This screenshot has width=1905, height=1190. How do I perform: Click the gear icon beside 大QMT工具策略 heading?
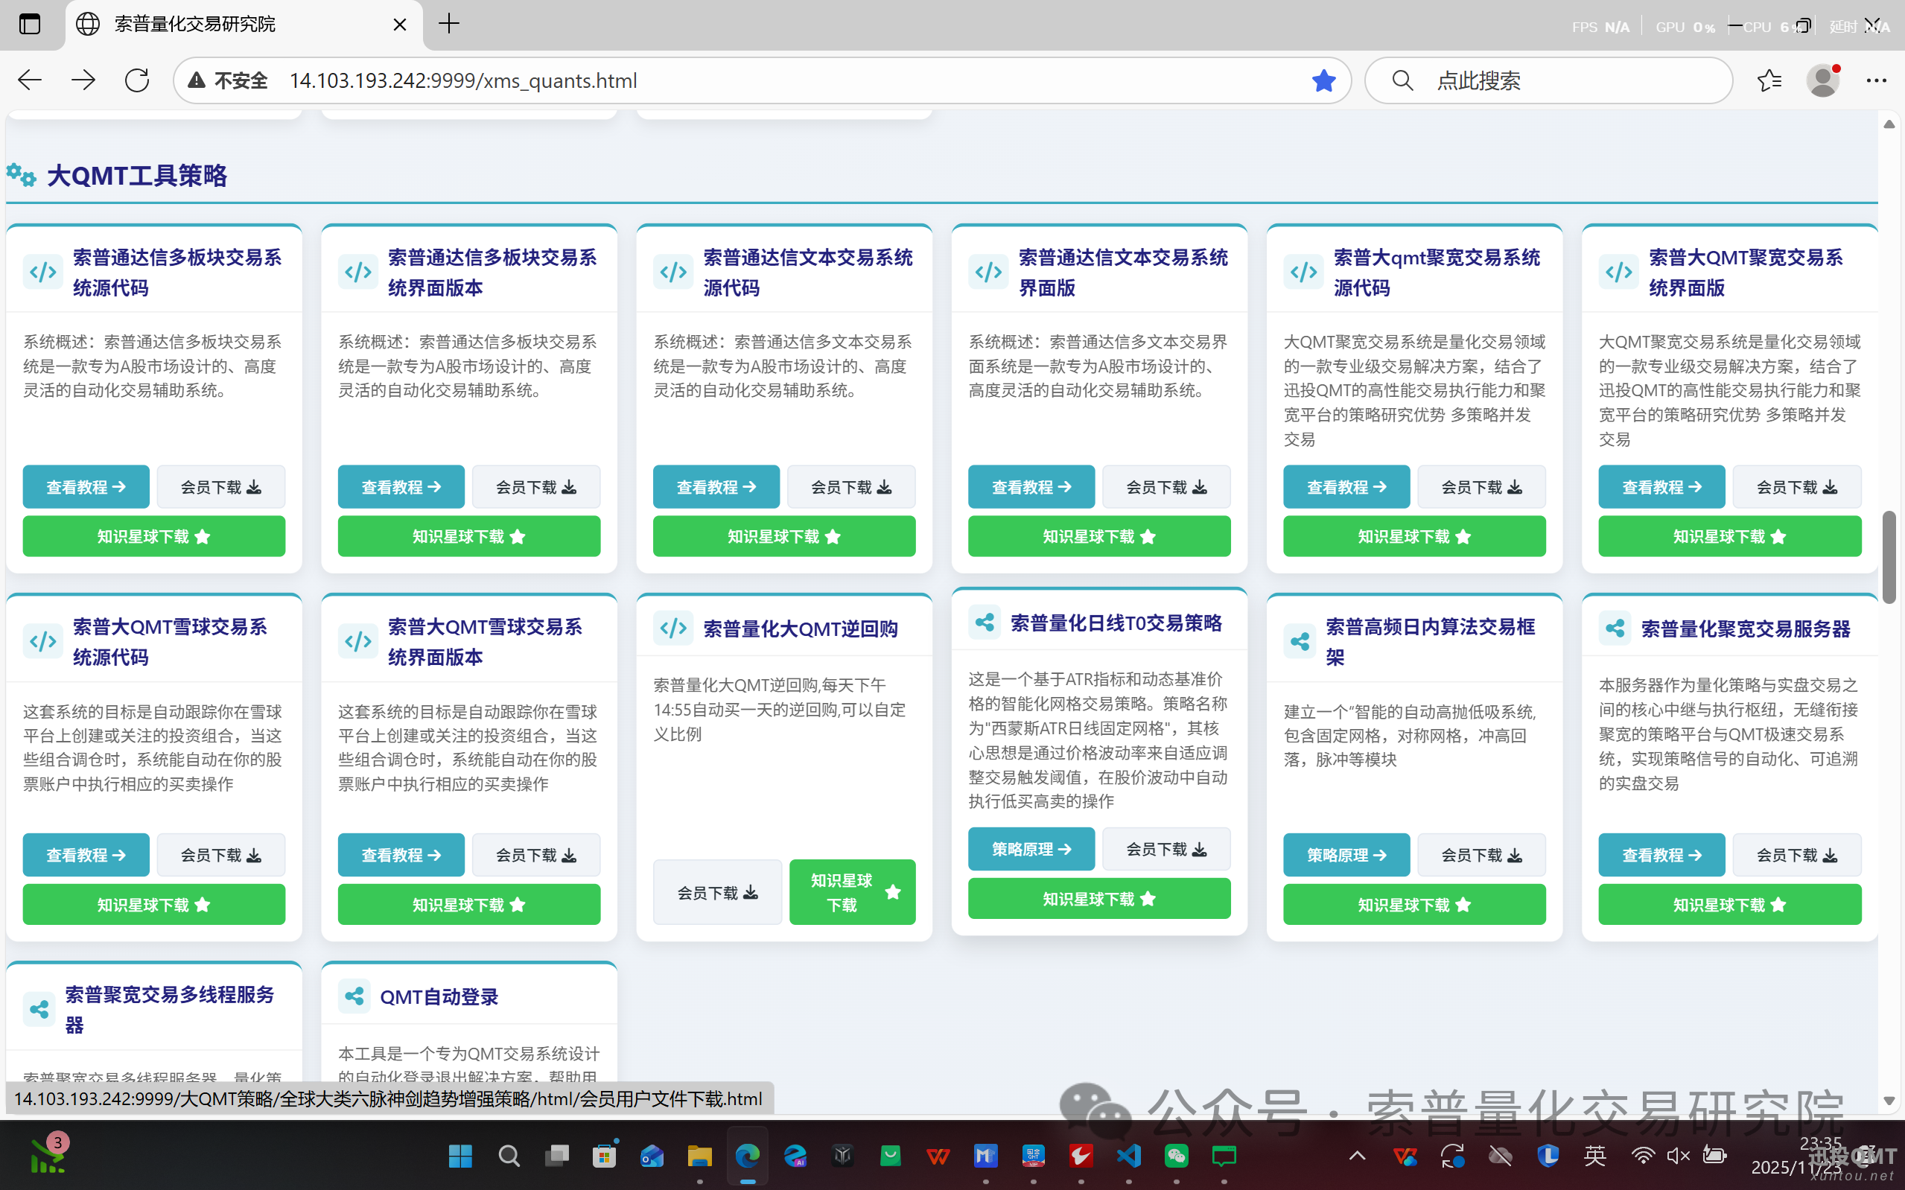point(22,175)
